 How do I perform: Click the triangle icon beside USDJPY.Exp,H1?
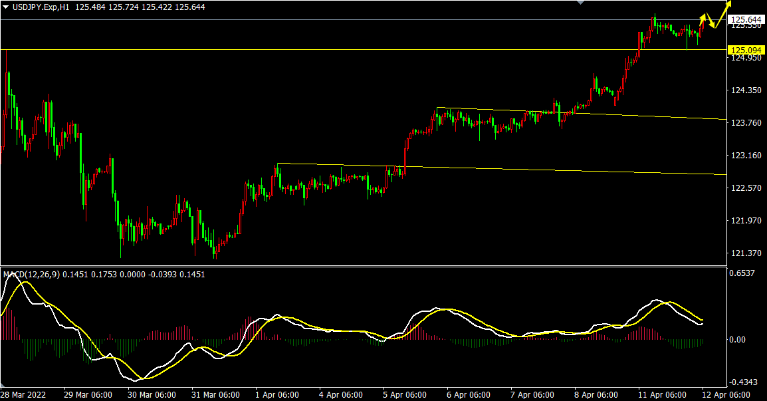[x=6, y=7]
